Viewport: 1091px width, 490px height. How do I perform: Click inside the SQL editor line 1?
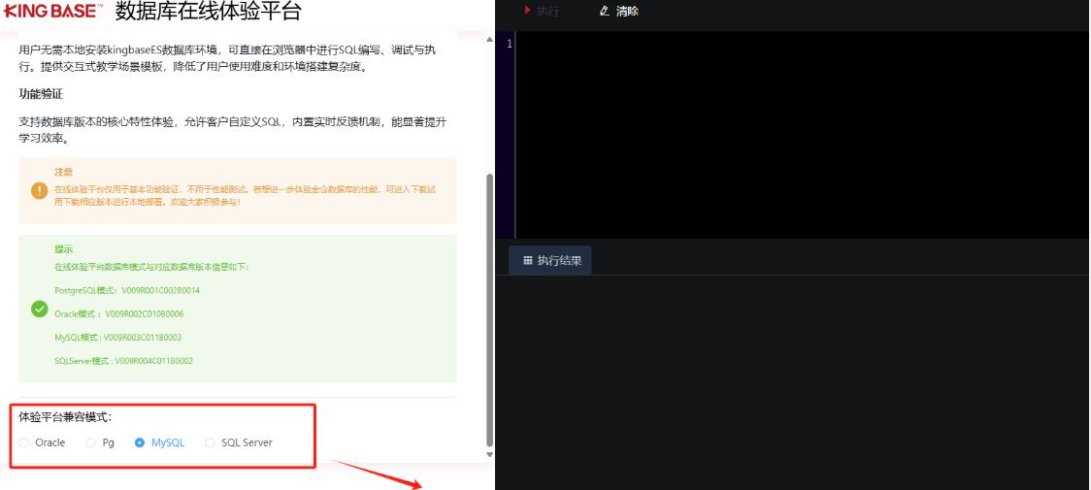[x=803, y=44]
